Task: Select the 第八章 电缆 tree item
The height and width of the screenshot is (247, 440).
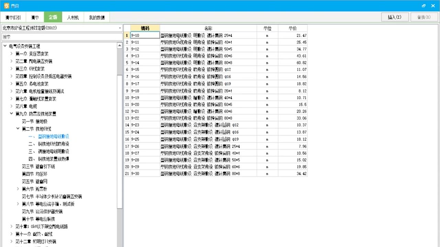Action: [x=26, y=106]
